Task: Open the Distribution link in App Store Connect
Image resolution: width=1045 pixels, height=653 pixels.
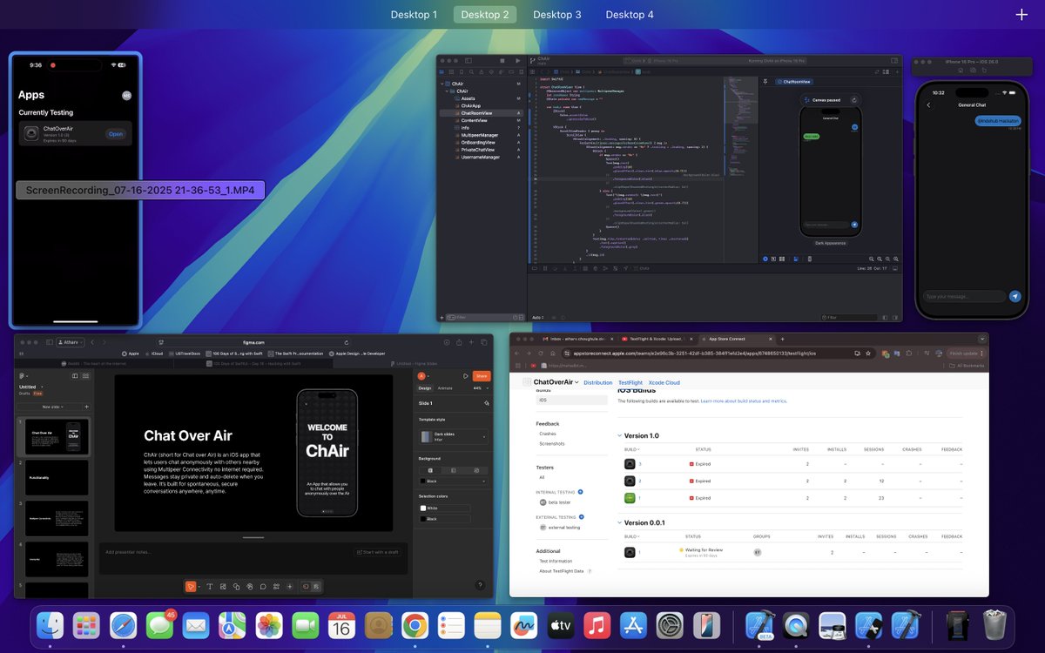Action: point(598,382)
